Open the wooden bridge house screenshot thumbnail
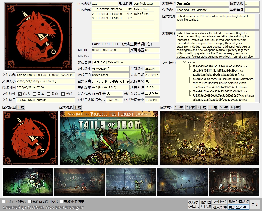Screen dimensions: 262x211 click(x=182, y=182)
